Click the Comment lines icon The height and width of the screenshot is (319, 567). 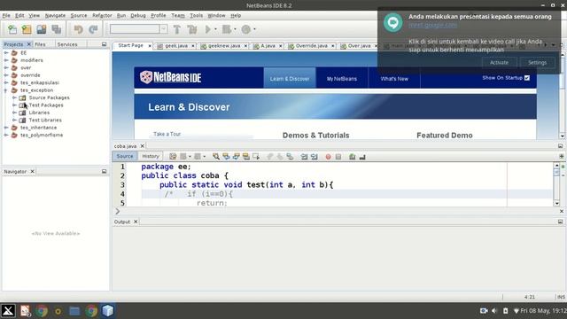click(353, 157)
